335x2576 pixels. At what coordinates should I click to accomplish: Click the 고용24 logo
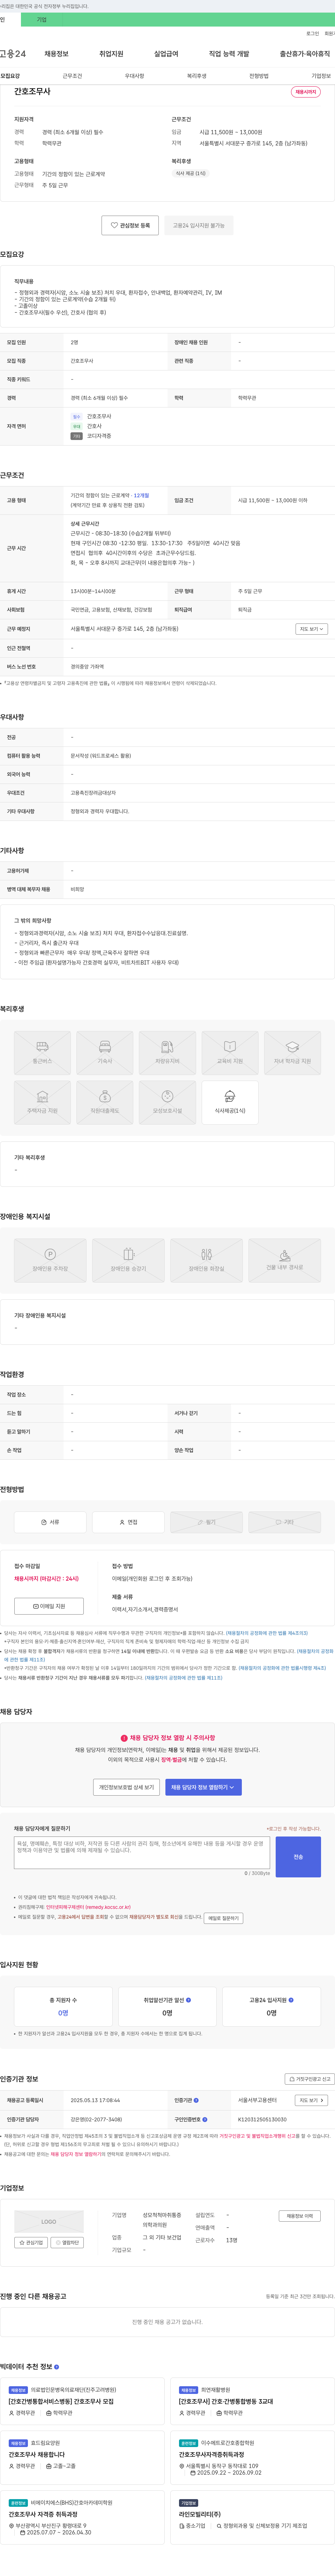tap(13, 54)
